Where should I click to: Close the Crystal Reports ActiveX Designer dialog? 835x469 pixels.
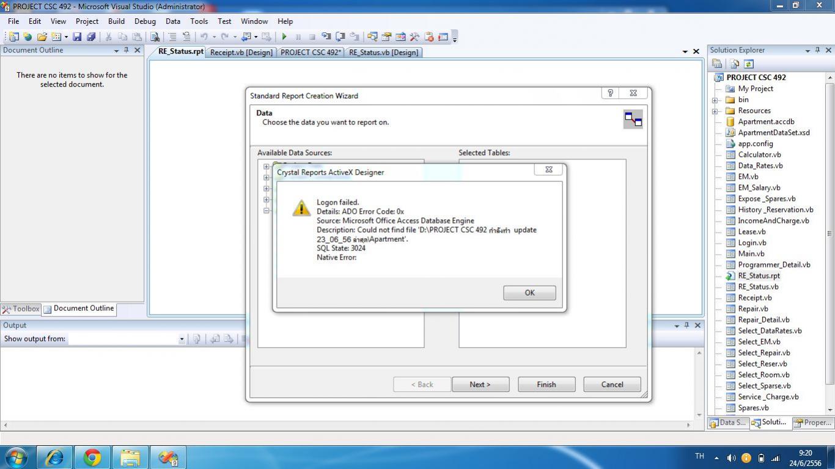tap(548, 169)
